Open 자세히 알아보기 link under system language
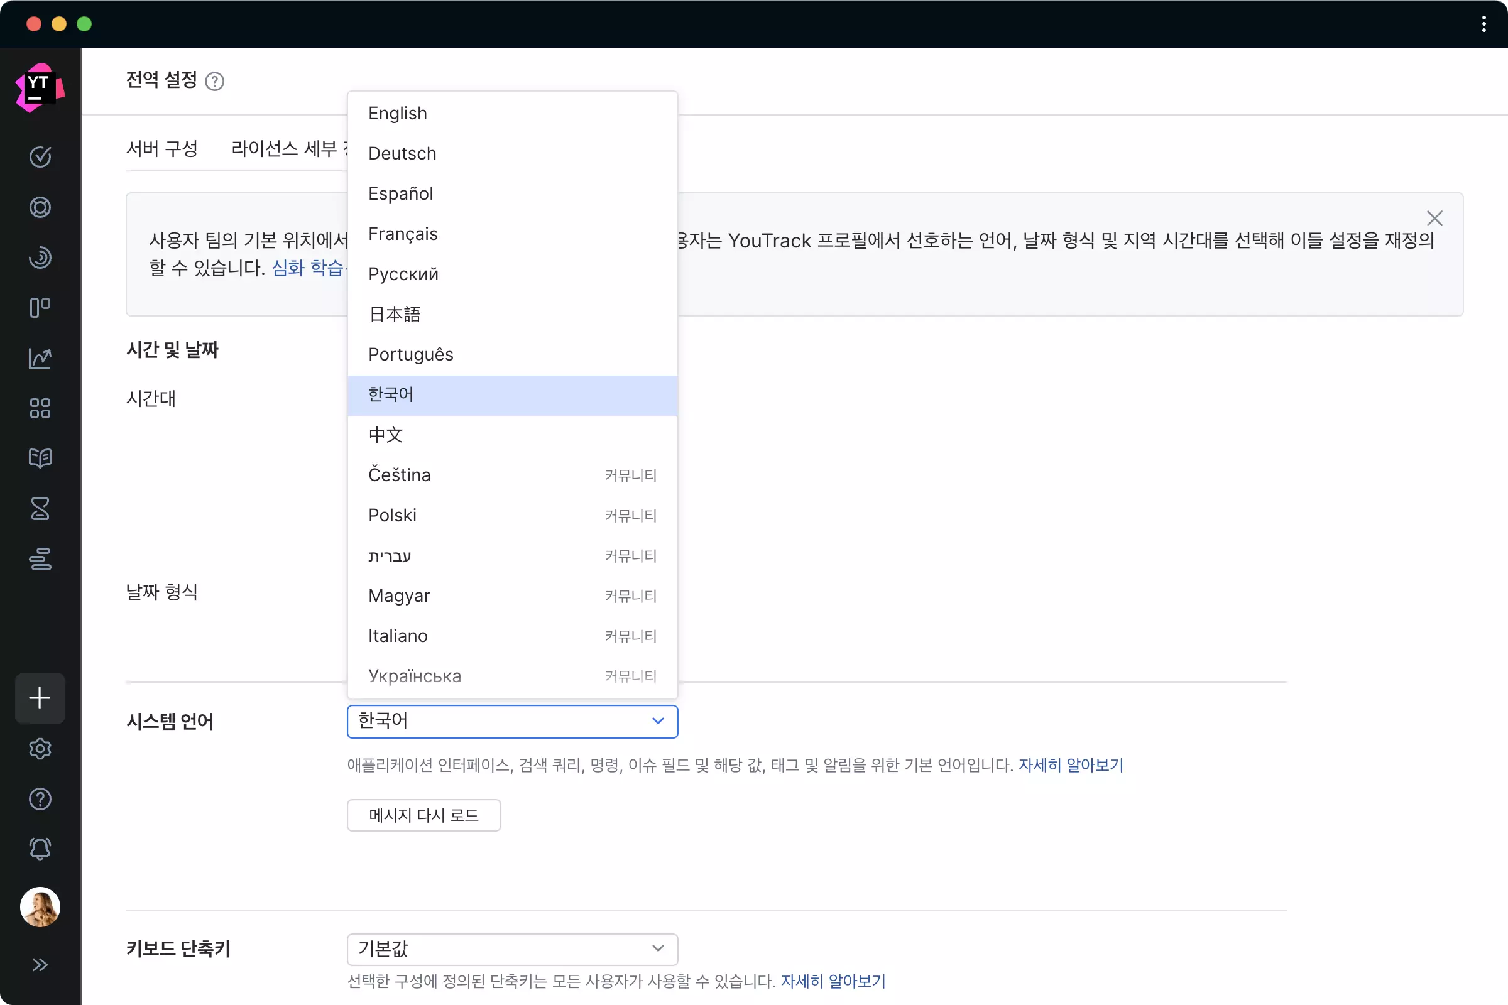 1071,765
